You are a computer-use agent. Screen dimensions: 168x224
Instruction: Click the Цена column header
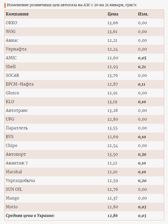pos(113,14)
